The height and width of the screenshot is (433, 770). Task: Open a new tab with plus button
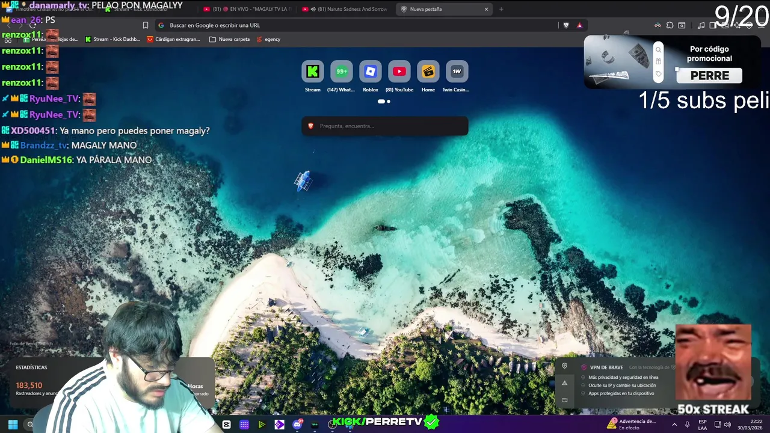501,9
